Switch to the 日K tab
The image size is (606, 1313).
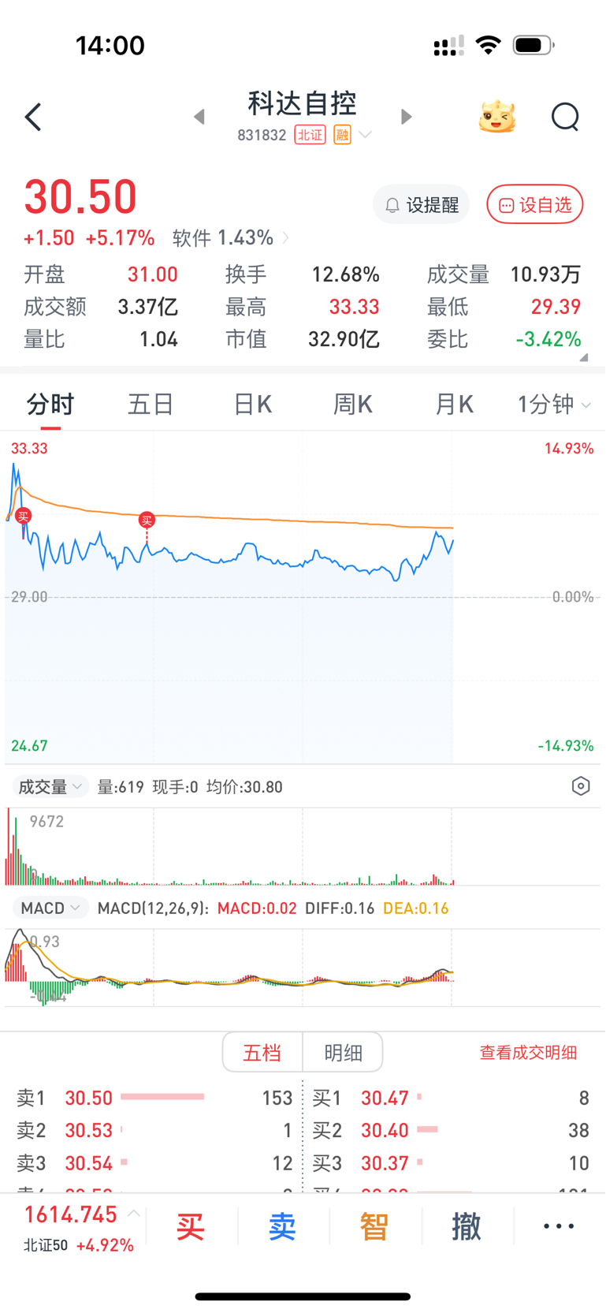252,405
